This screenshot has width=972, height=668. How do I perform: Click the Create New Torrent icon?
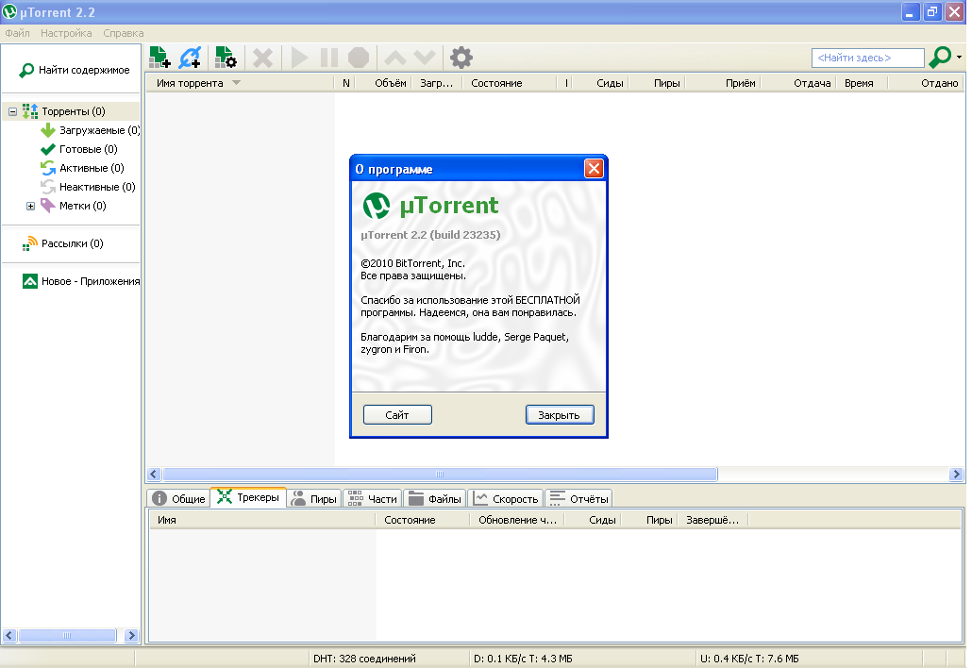point(226,58)
